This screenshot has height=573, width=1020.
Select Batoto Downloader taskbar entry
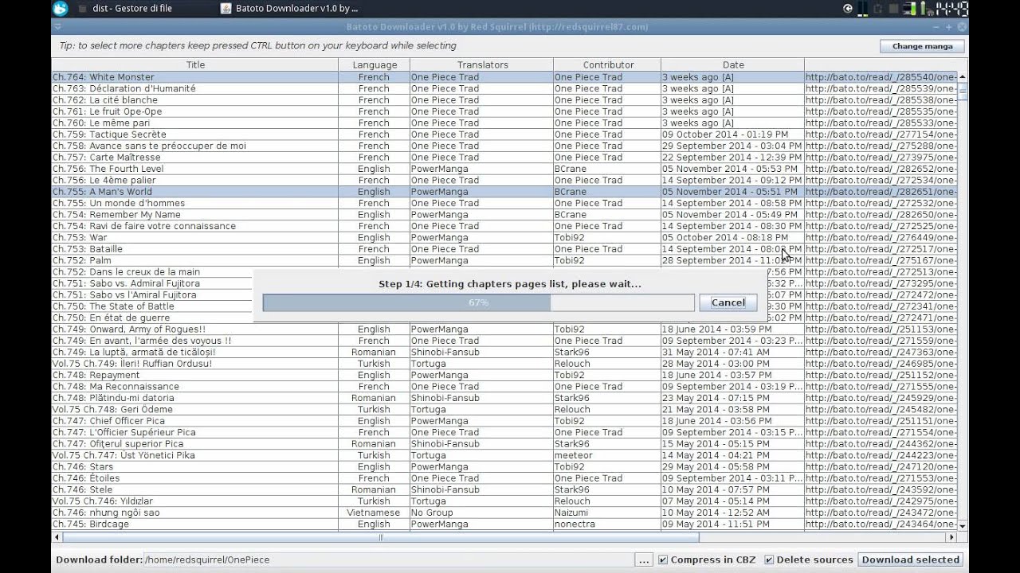pyautogui.click(x=289, y=9)
